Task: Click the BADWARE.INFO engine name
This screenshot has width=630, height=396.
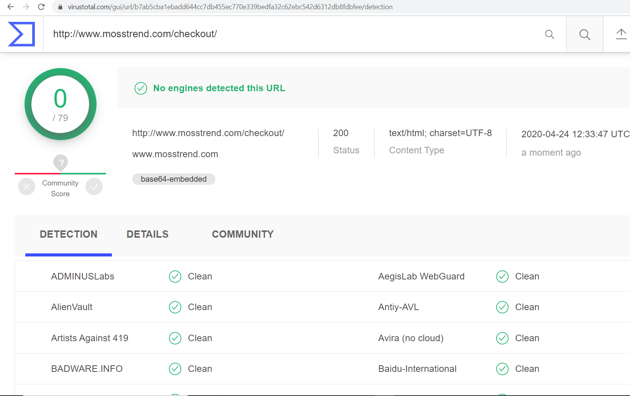Action: coord(87,369)
